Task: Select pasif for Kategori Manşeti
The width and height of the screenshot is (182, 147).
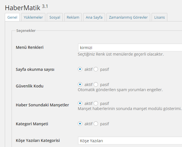Action: (96, 124)
